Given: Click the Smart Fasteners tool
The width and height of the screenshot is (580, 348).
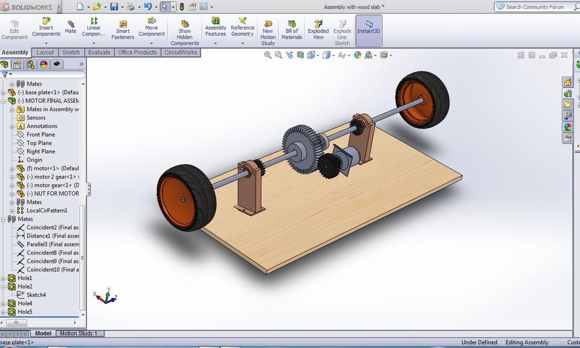Looking at the screenshot, I should pyautogui.click(x=123, y=30).
